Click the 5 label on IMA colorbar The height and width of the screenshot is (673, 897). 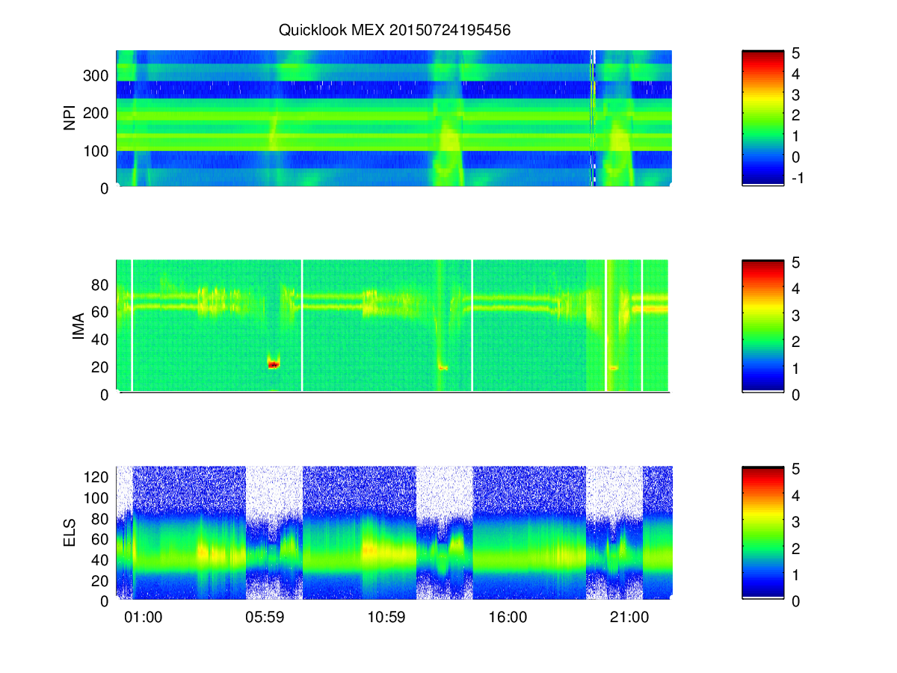coord(796,262)
